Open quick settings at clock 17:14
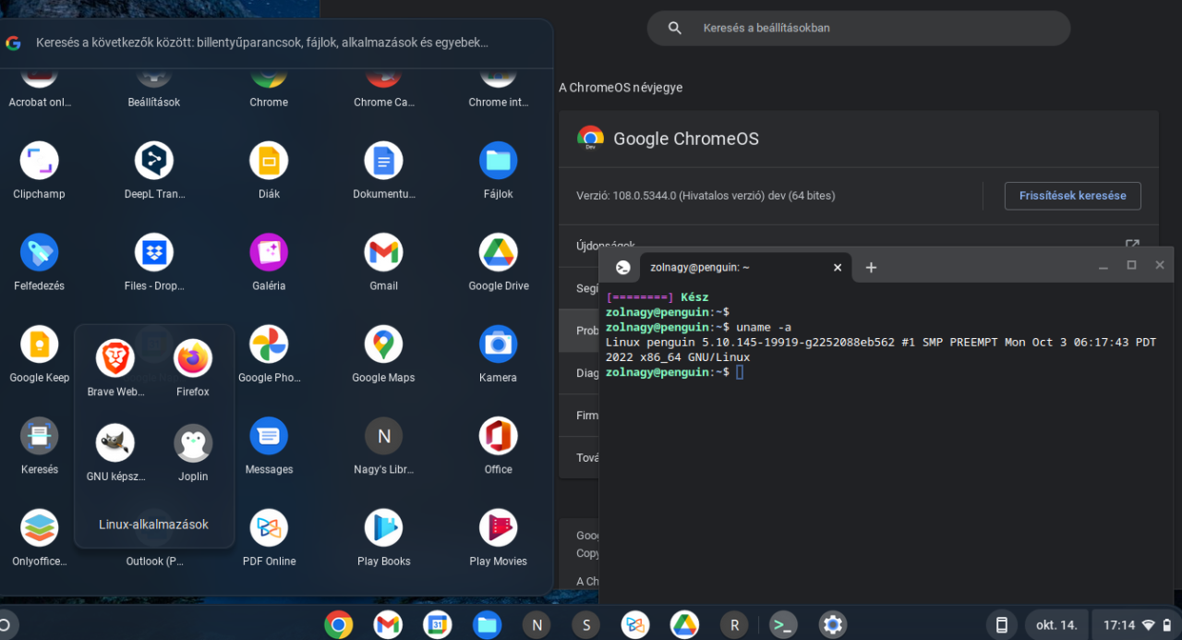The image size is (1182, 640). (x=1136, y=625)
